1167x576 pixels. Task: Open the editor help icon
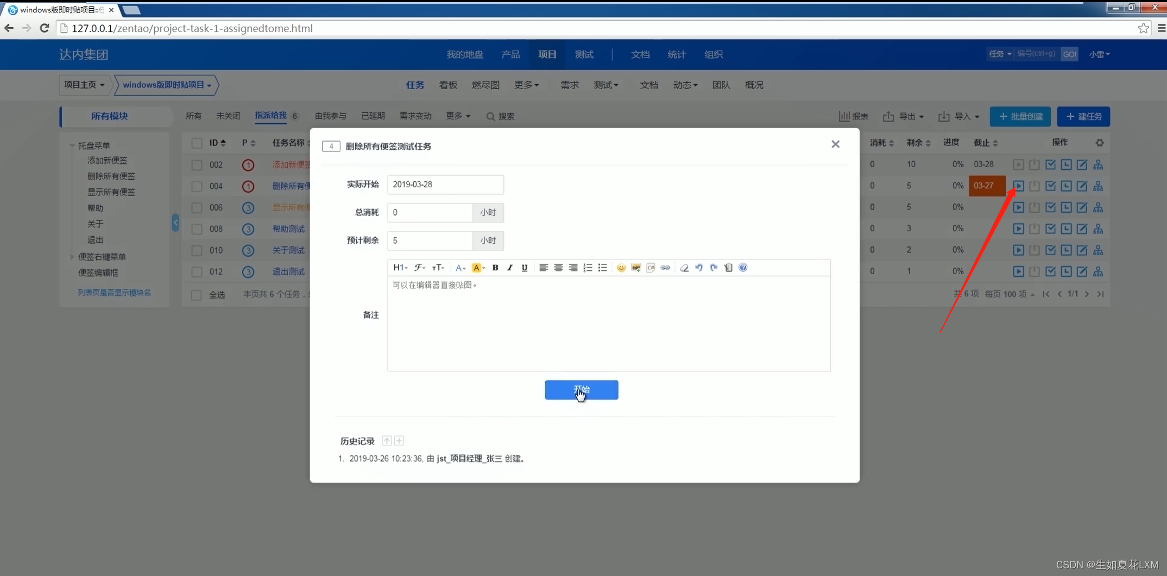click(x=743, y=268)
